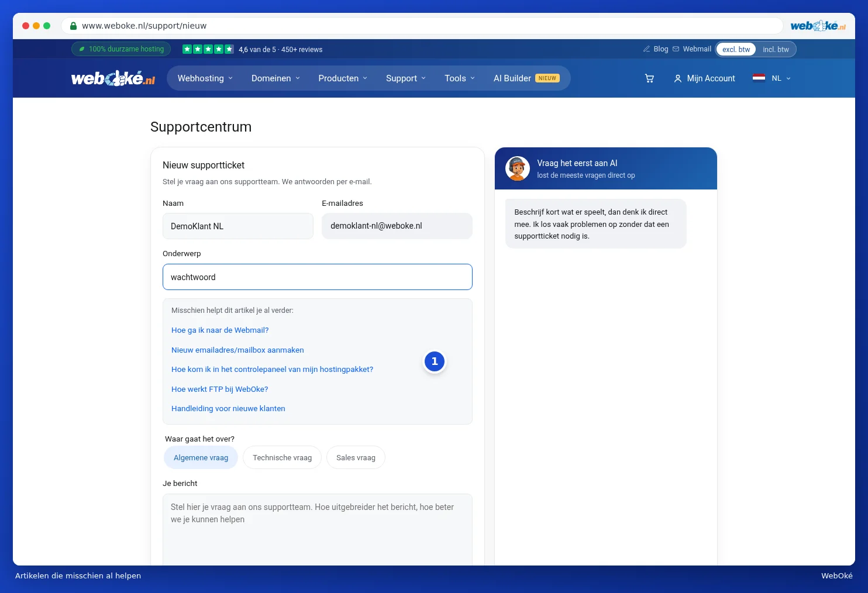Click the Netherlands flag icon

(759, 78)
